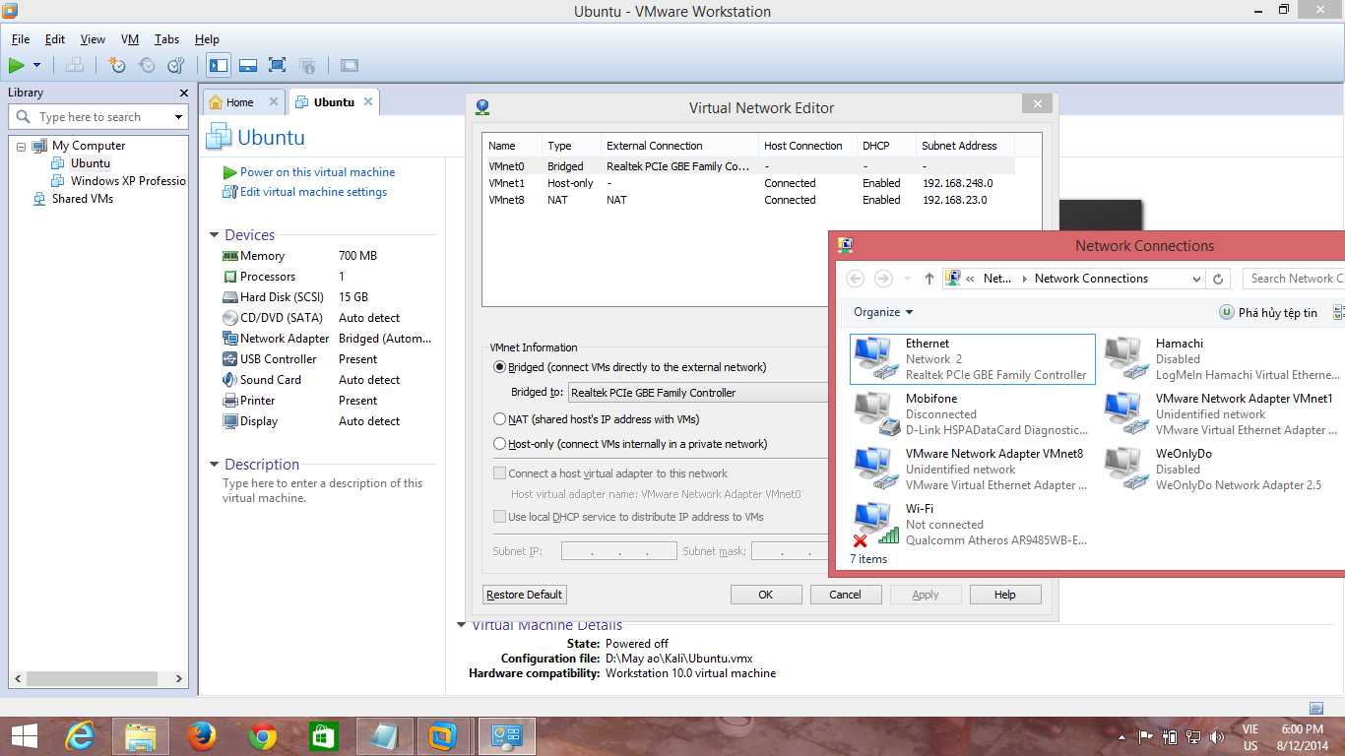The width and height of the screenshot is (1345, 756).
Task: Click the Memory device icon
Action: pos(230,256)
